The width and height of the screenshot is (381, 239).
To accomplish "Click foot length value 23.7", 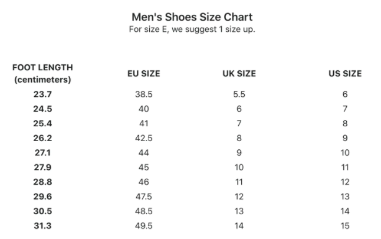I will (x=42, y=94).
